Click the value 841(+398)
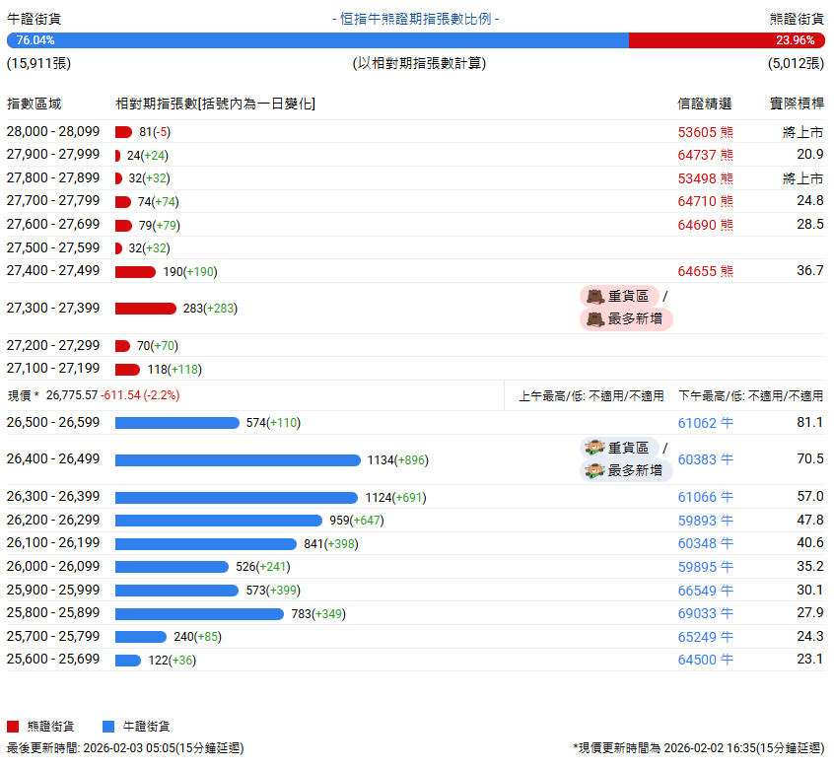Viewport: 834px width, 769px height. pos(331,544)
